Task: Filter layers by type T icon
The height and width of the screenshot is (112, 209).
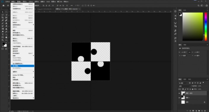Action: pos(195,83)
